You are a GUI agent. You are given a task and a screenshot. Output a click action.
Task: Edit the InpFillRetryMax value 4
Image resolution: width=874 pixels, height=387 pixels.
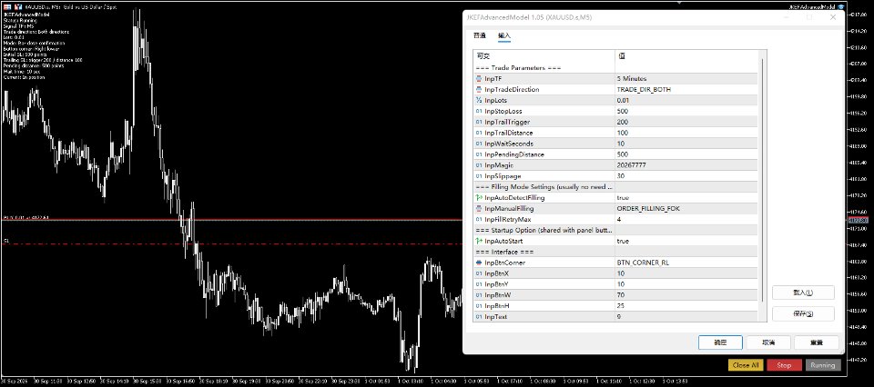[x=686, y=220]
